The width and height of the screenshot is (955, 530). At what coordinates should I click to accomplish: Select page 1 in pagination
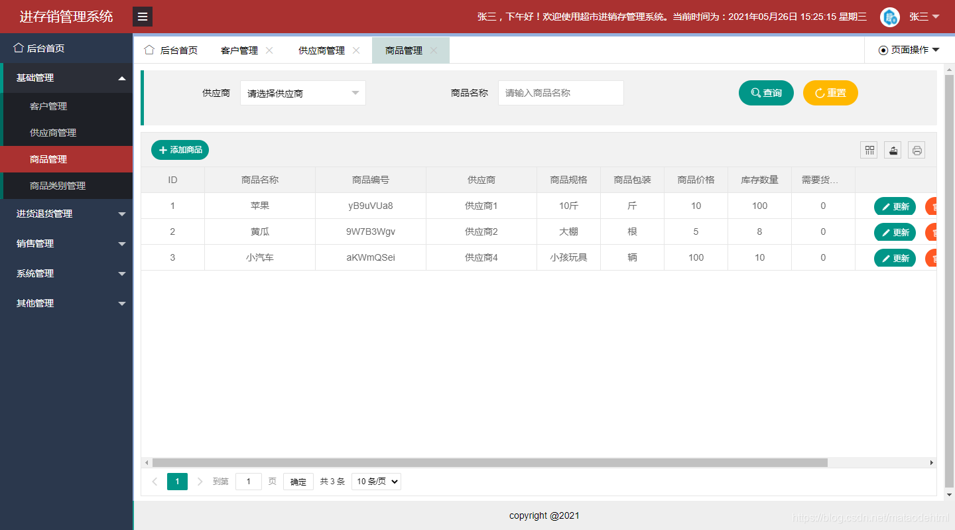(177, 482)
